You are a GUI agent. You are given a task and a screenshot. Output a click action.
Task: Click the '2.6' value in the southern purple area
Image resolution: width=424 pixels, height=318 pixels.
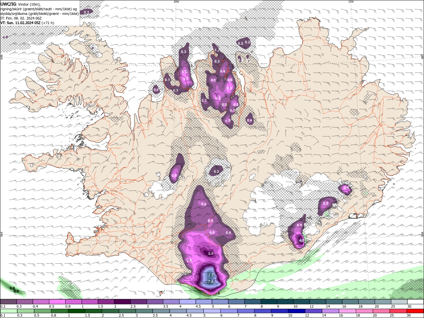click(211, 253)
